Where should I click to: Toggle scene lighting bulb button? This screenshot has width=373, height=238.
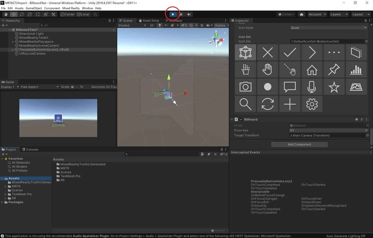tap(160, 25)
